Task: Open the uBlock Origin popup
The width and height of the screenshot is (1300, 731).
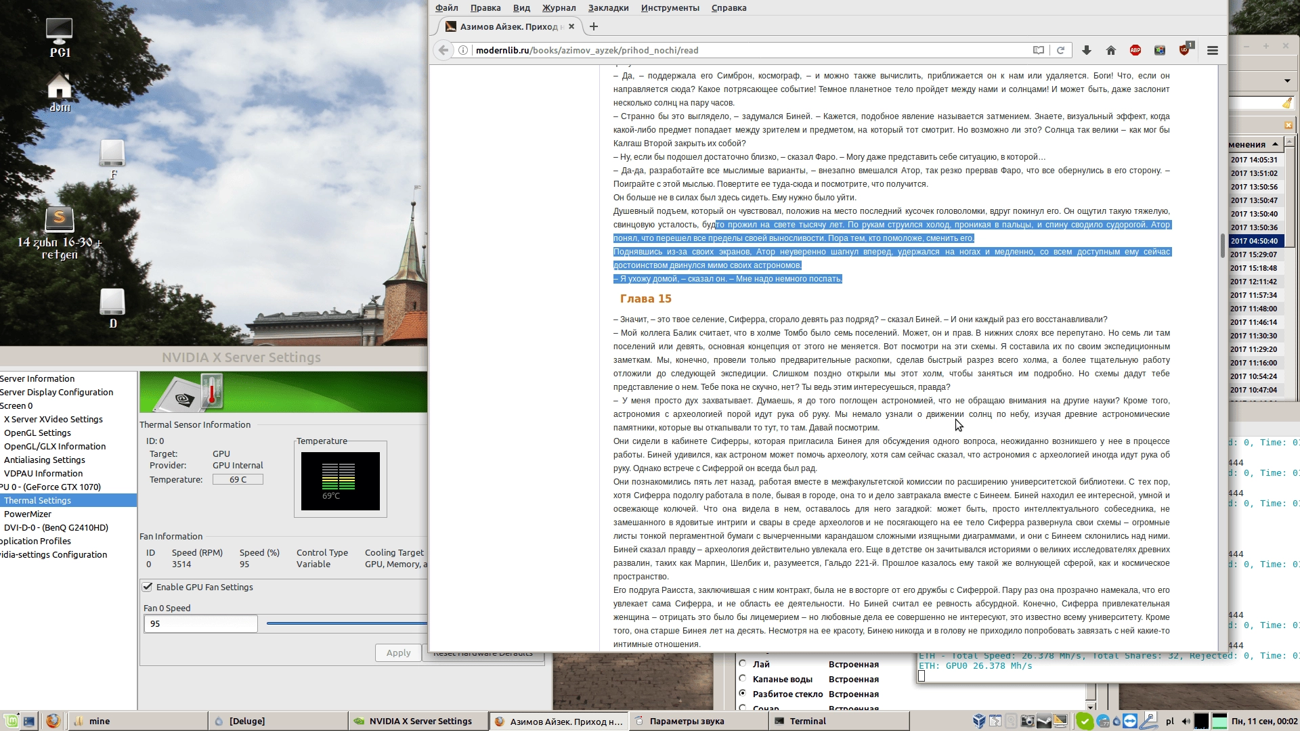Action: pyautogui.click(x=1184, y=50)
